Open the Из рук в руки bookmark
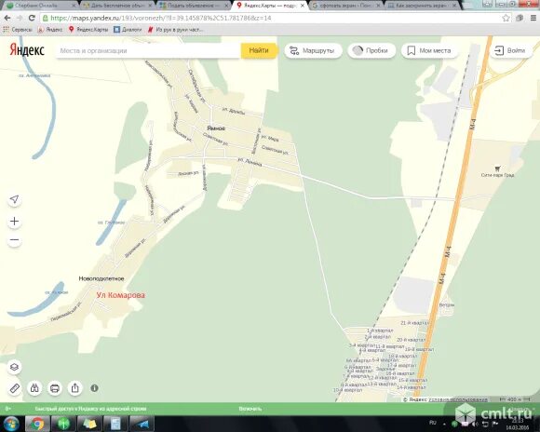 (175, 30)
